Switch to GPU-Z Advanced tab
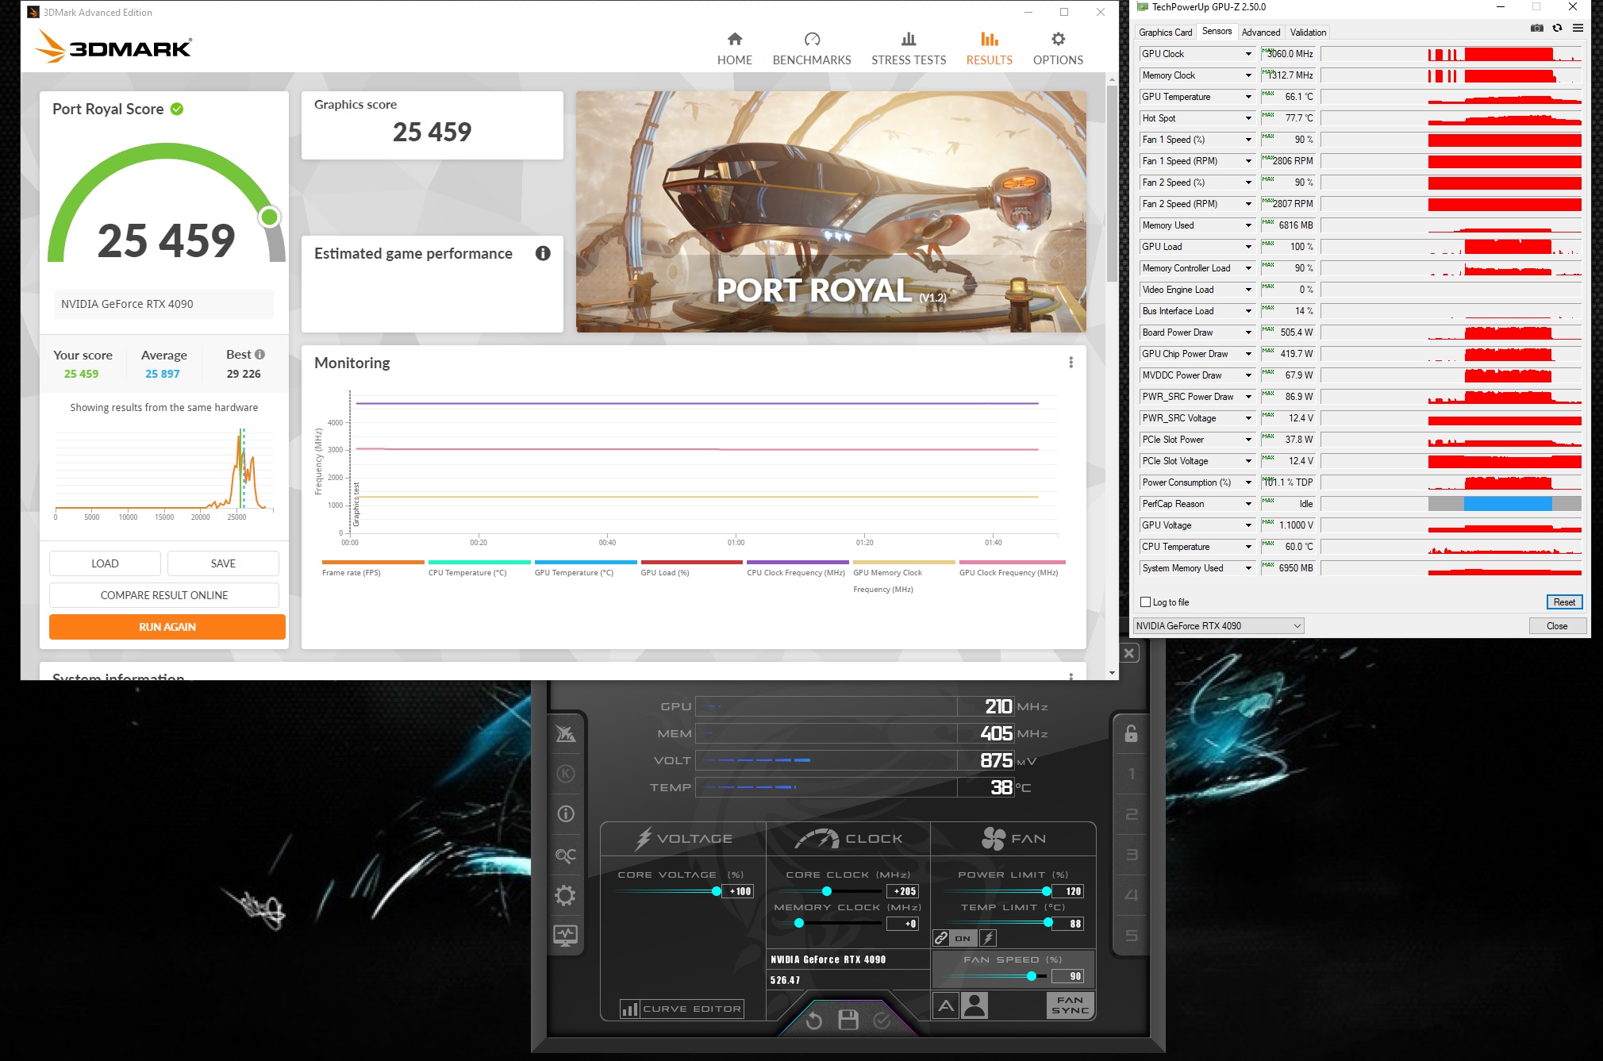This screenshot has width=1603, height=1061. point(1260,33)
